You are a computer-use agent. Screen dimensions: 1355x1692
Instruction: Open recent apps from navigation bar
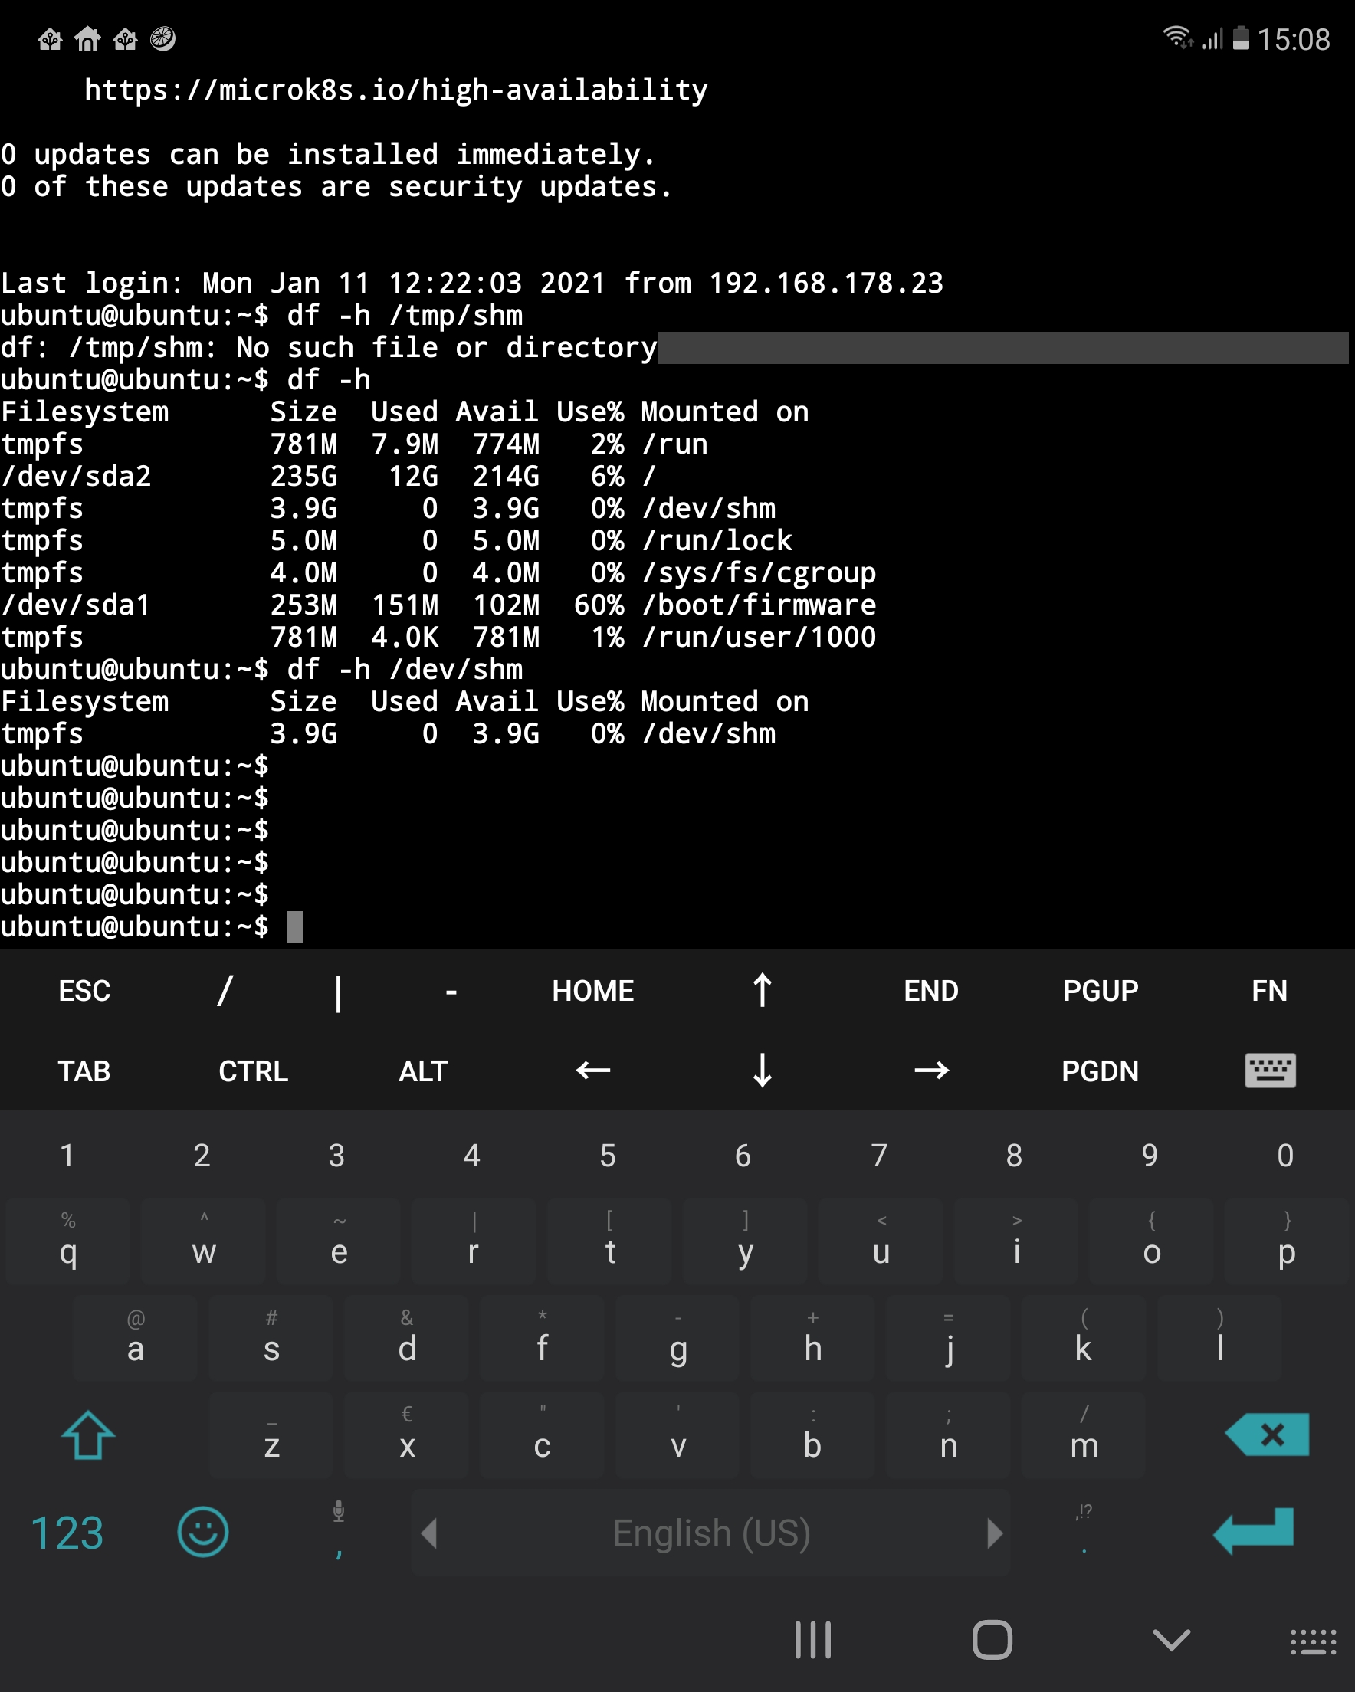point(812,1639)
